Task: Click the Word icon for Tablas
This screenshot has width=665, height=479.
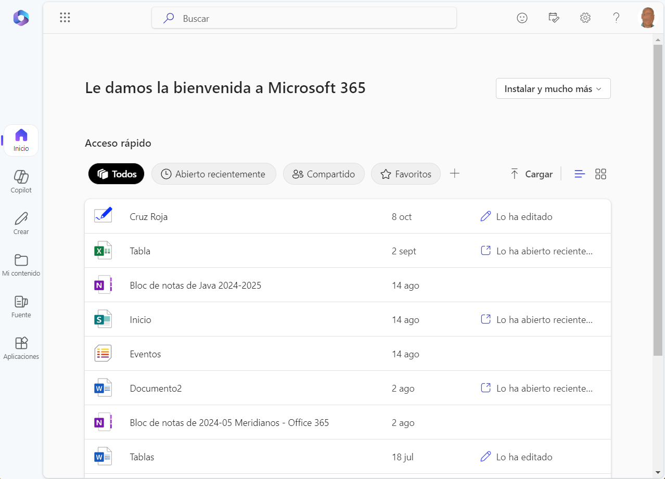Action: pyautogui.click(x=103, y=457)
